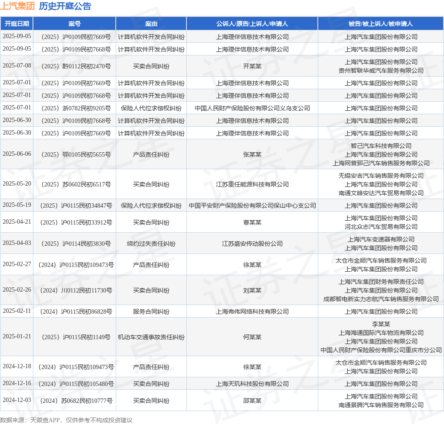Click the date cell 2025-01-21

[x=17, y=337]
